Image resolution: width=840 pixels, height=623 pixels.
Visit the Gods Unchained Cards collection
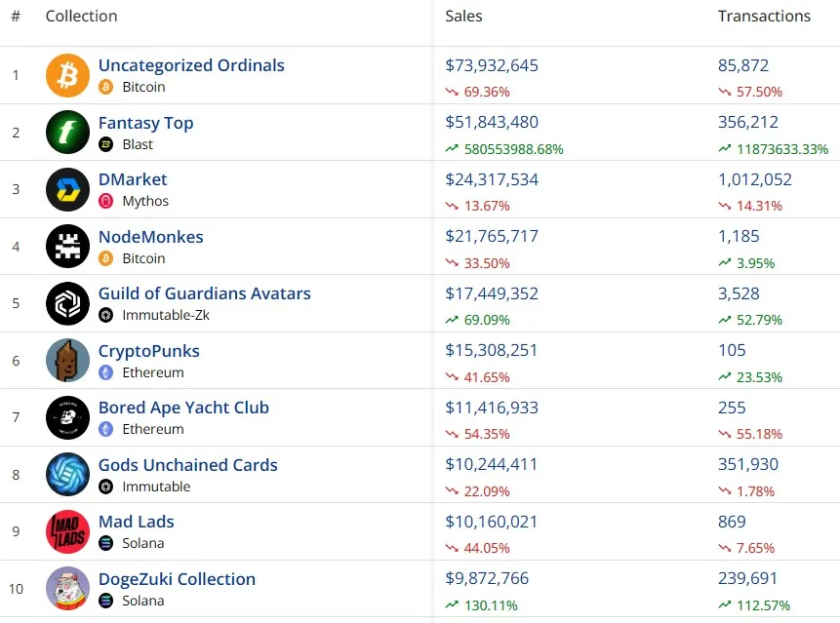point(188,465)
